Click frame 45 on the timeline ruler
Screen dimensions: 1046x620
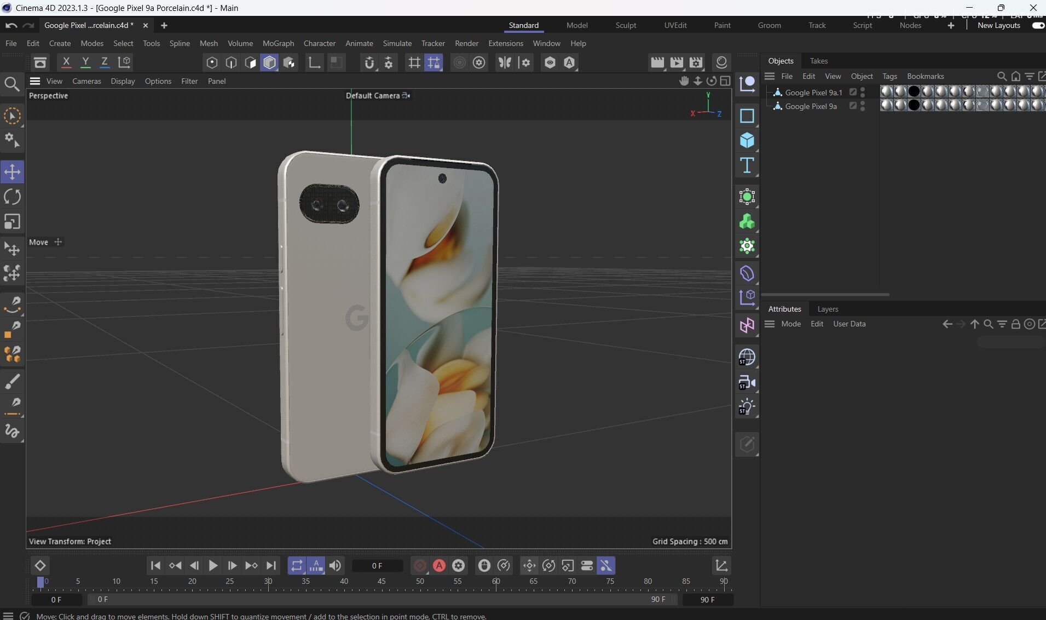click(381, 581)
